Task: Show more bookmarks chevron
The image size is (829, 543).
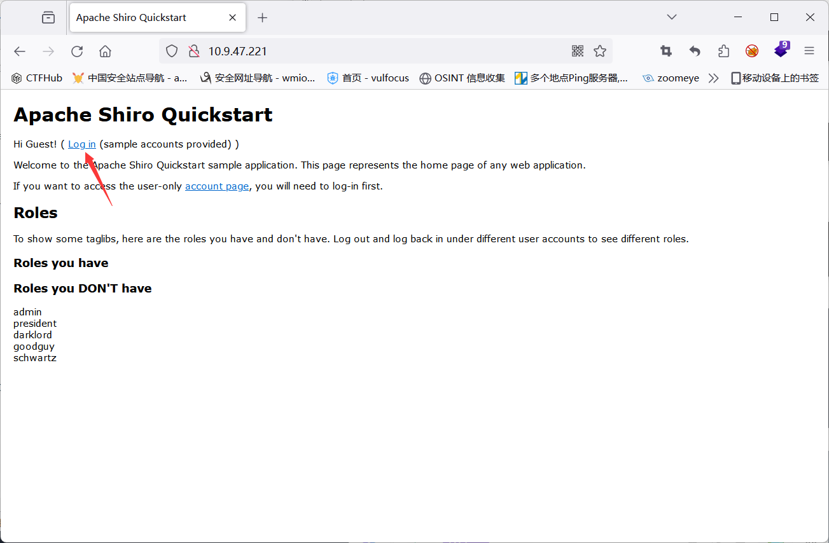Action: click(713, 78)
